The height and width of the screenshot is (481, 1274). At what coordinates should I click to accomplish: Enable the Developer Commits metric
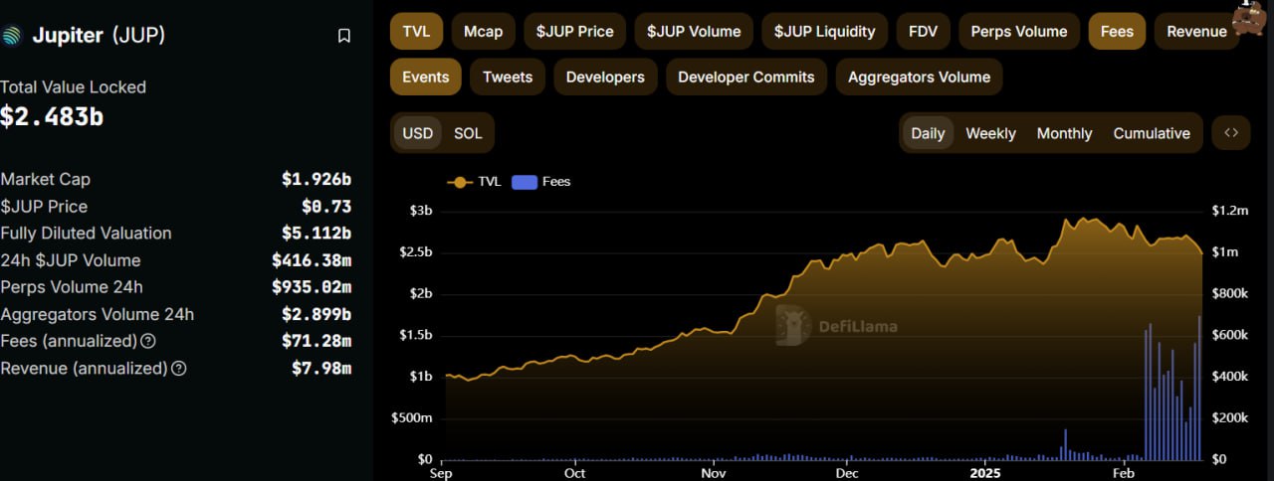click(746, 77)
